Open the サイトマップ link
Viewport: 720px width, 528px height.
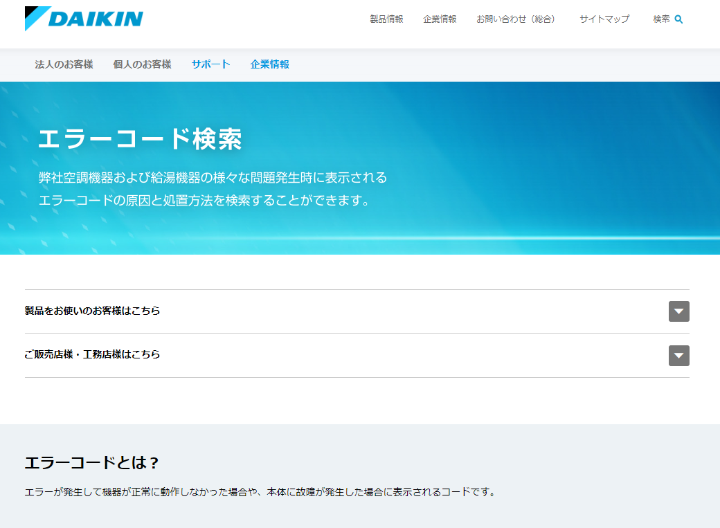coord(604,19)
